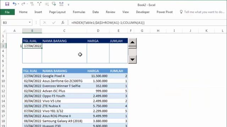Expand the Name Box dropdown arrow
This screenshot has width=227, height=127.
coord(30,23)
